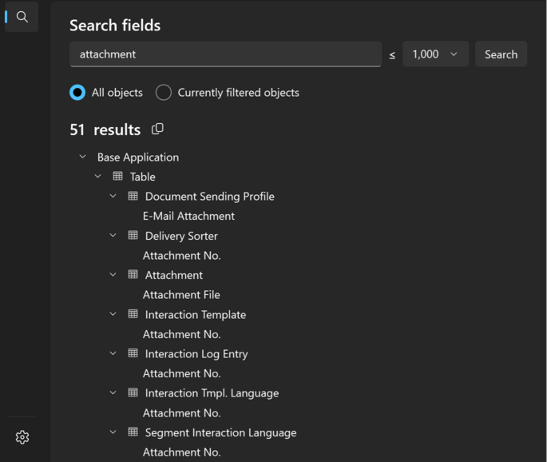Click the Attachment table icon

133,274
